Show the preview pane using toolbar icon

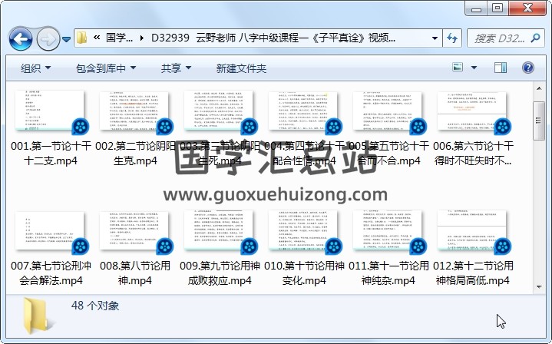[501, 68]
